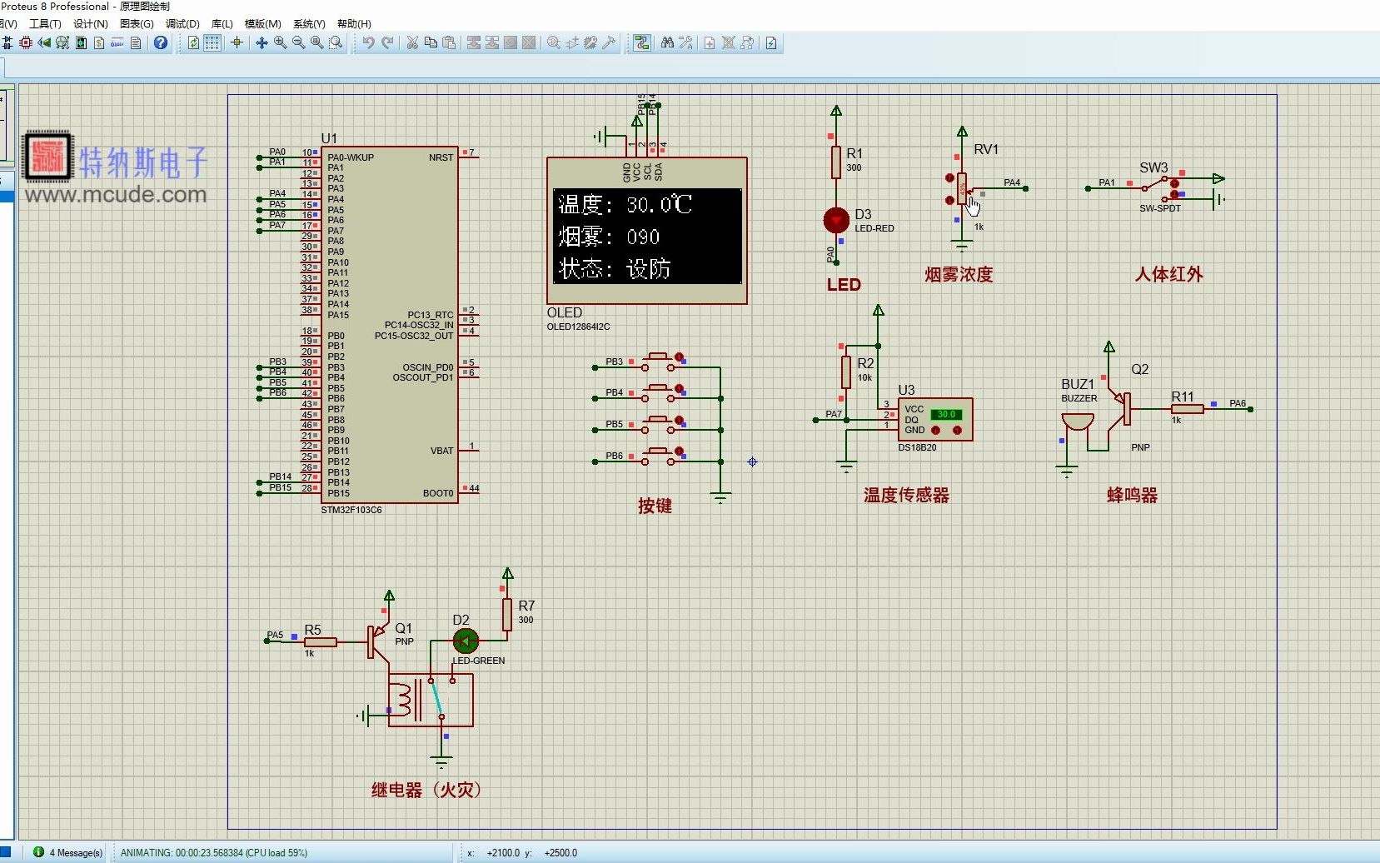Redraw the display with refresh icon

tap(193, 42)
